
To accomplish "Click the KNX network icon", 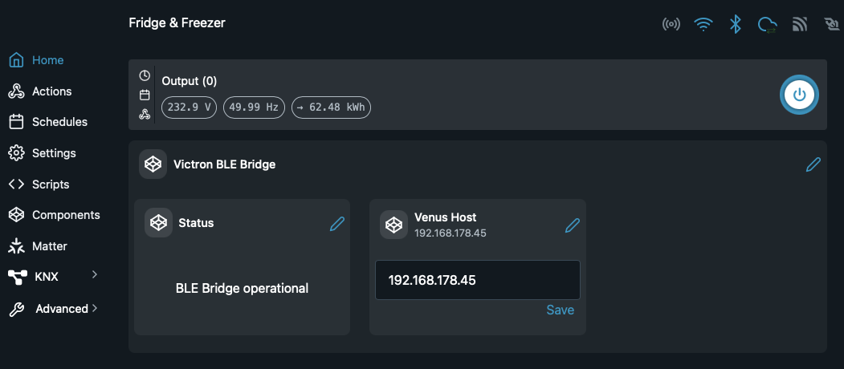I will (x=17, y=278).
